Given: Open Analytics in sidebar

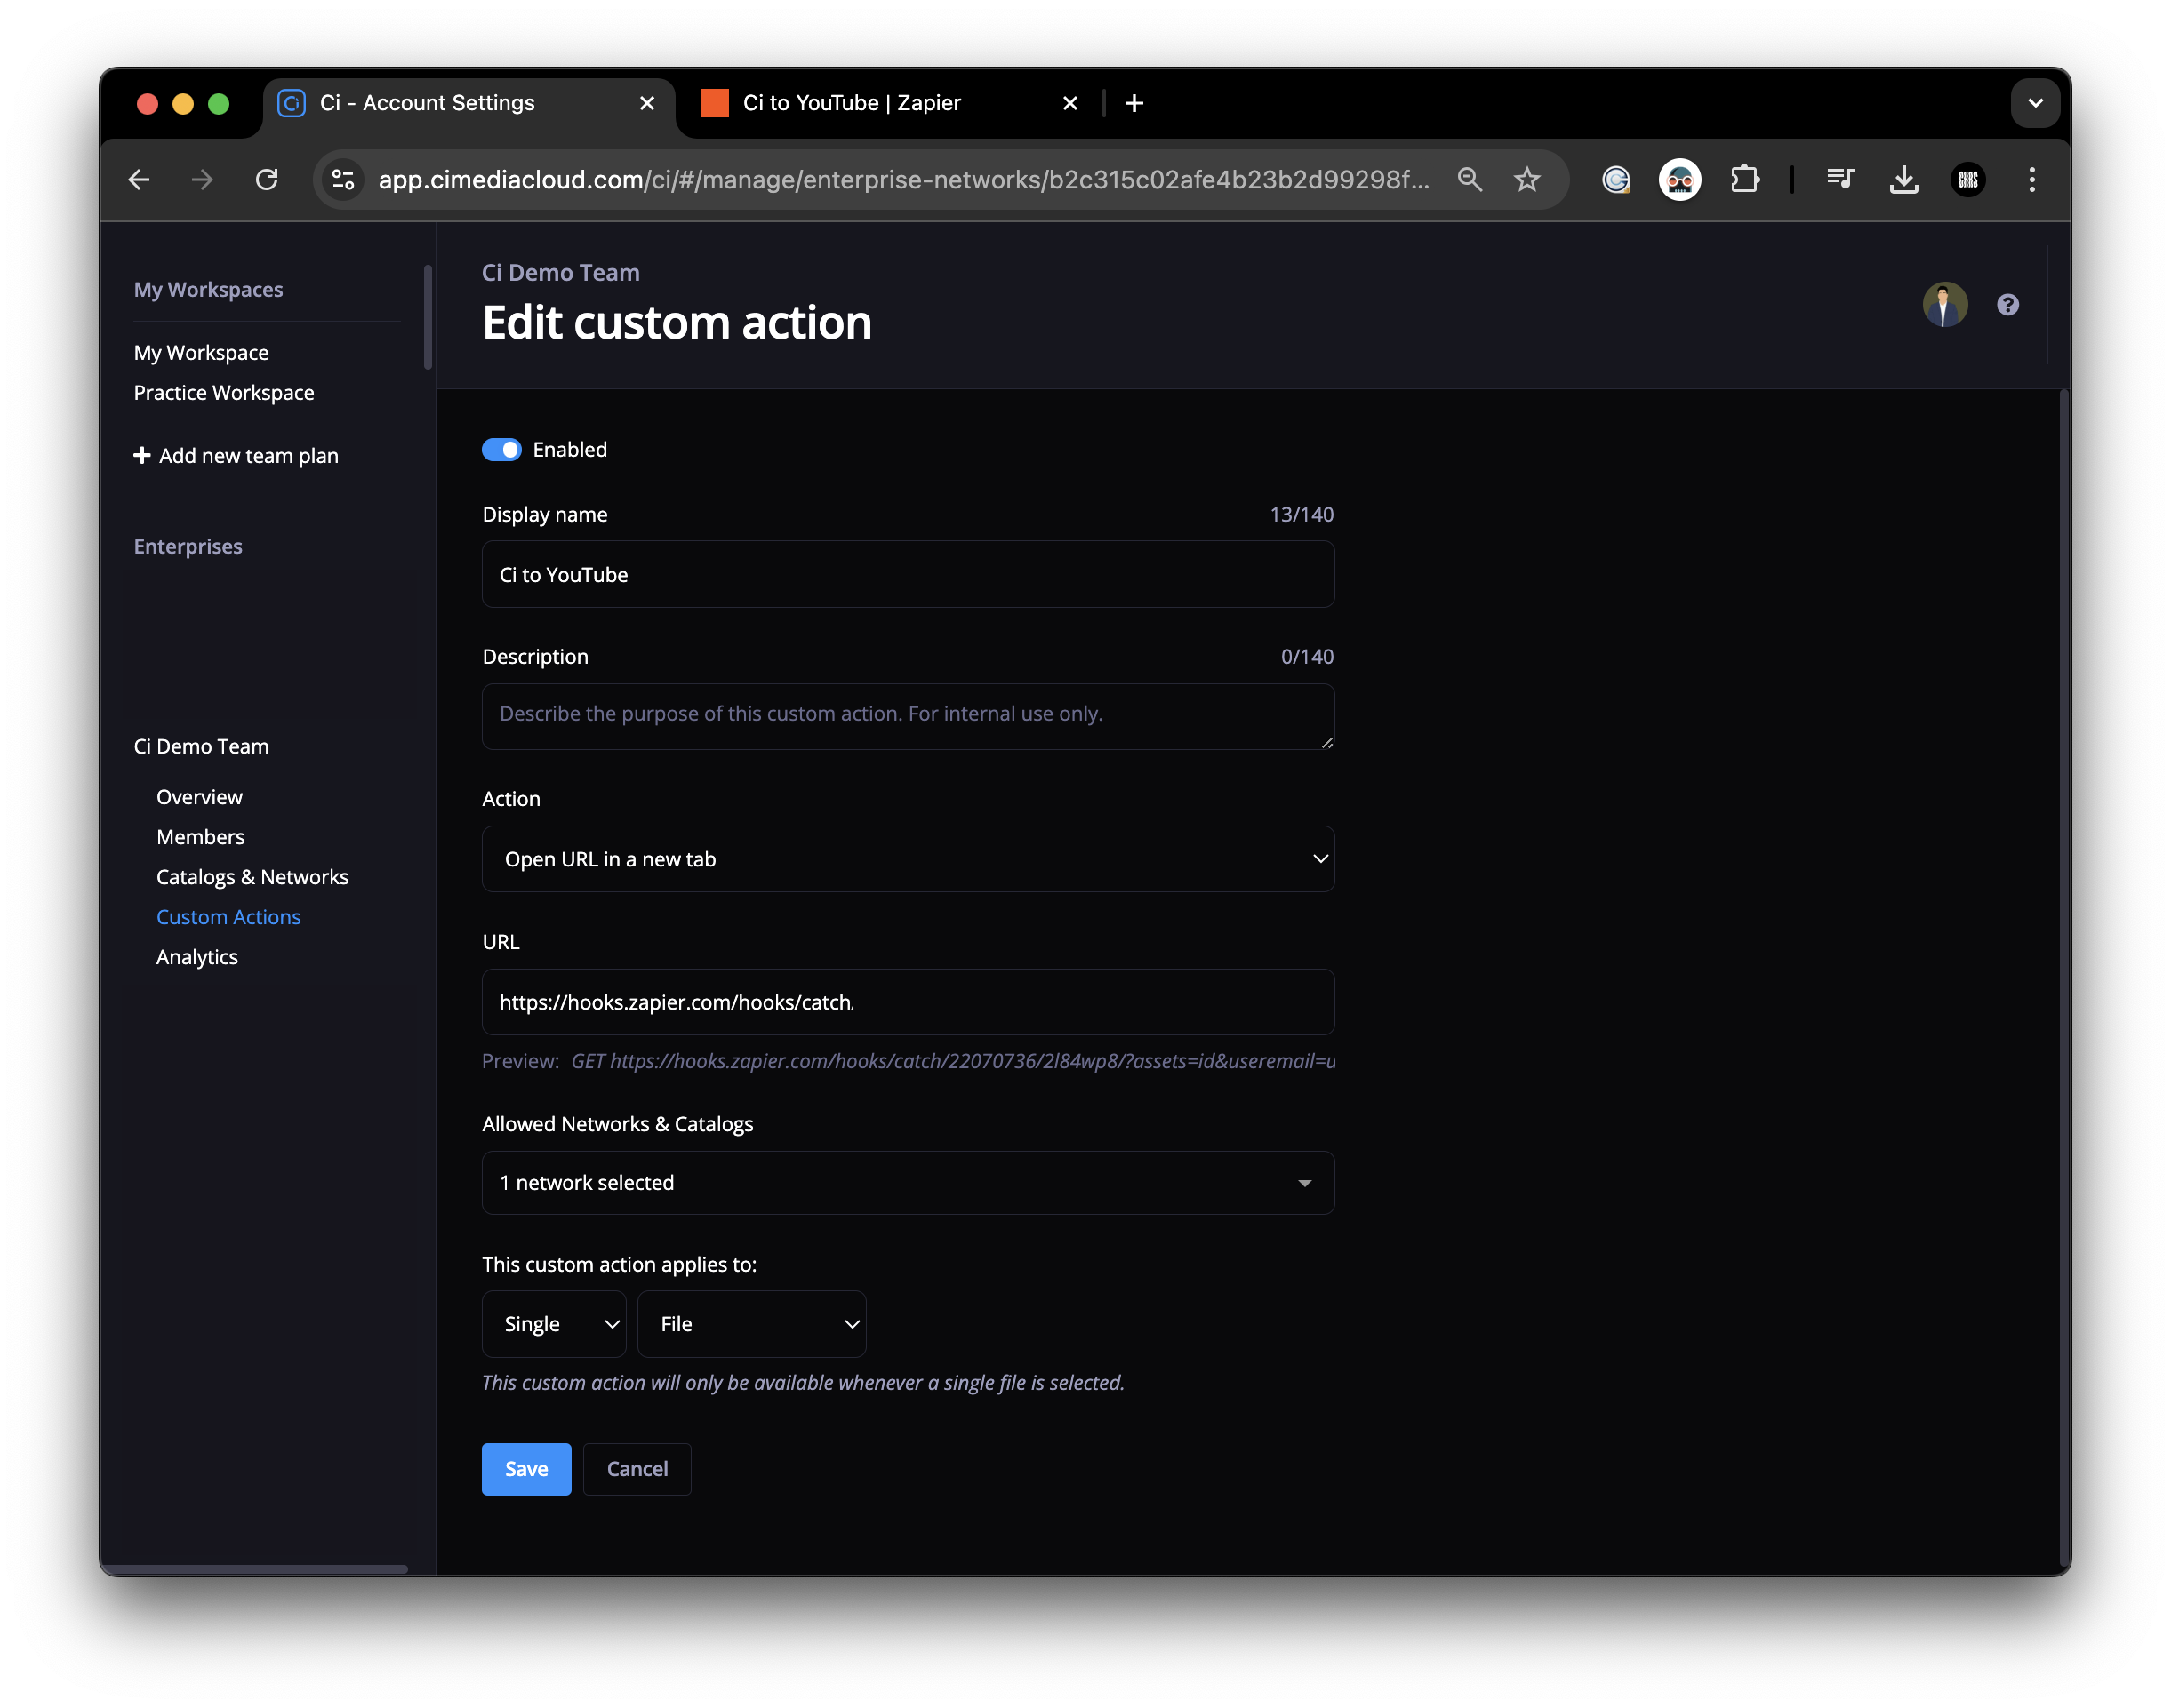Looking at the screenshot, I should coord(197,957).
